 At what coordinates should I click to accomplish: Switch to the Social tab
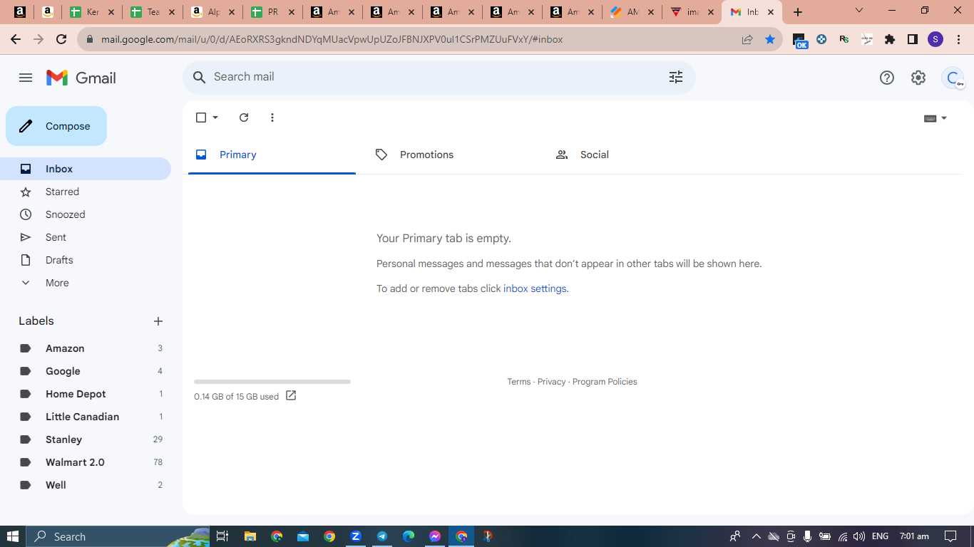coord(632,155)
